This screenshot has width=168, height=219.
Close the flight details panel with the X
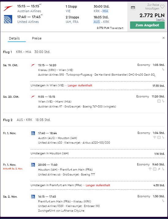point(163,38)
